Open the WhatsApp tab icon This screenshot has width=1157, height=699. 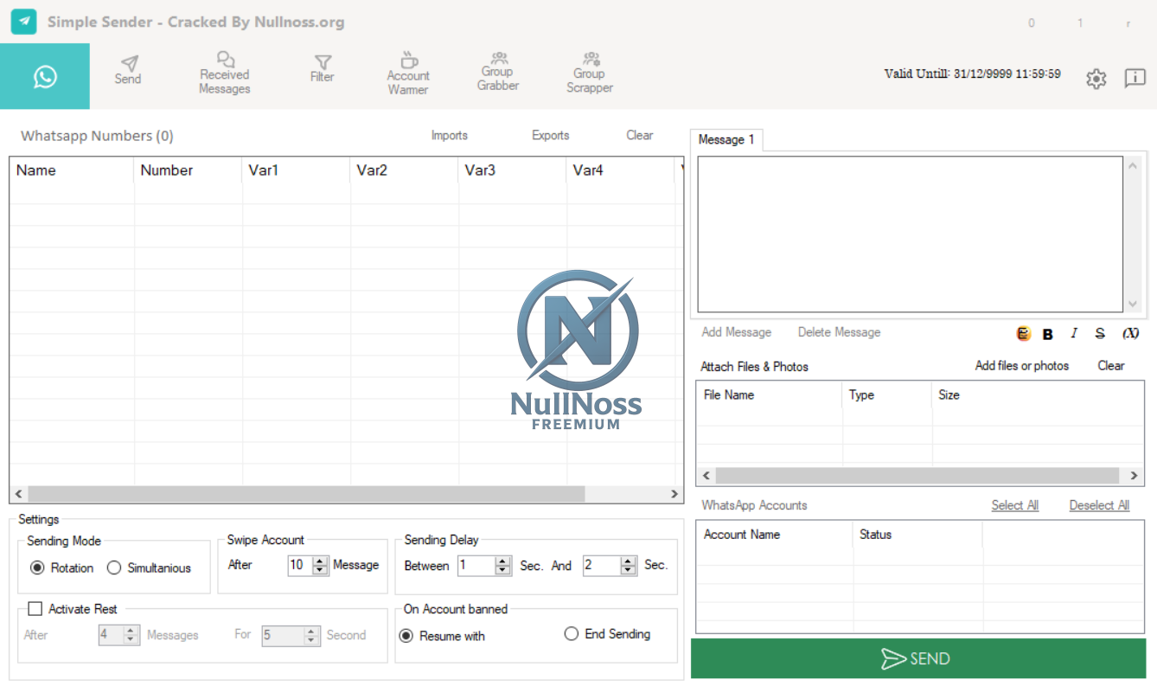pos(45,77)
